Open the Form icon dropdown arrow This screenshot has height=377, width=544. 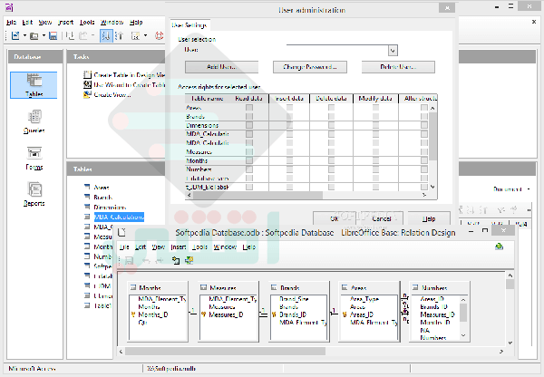pos(145,35)
